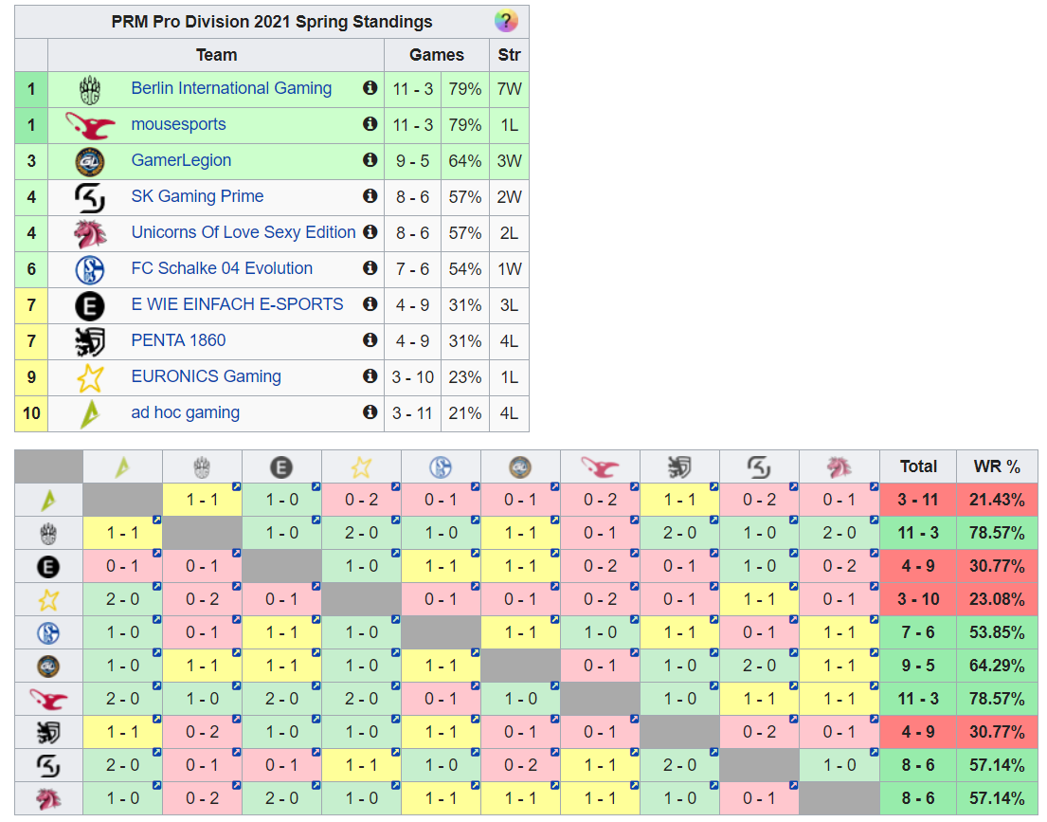Viewport: 1047px width, 822px height.
Task: Click the FC Schalke 04 Evolution logo
Action: (90, 269)
